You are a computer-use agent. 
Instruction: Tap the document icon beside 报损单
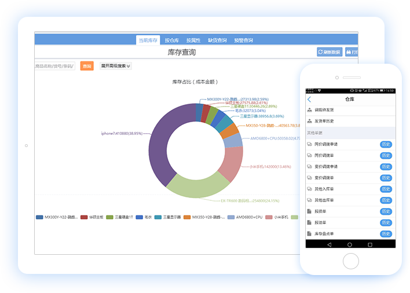click(309, 211)
